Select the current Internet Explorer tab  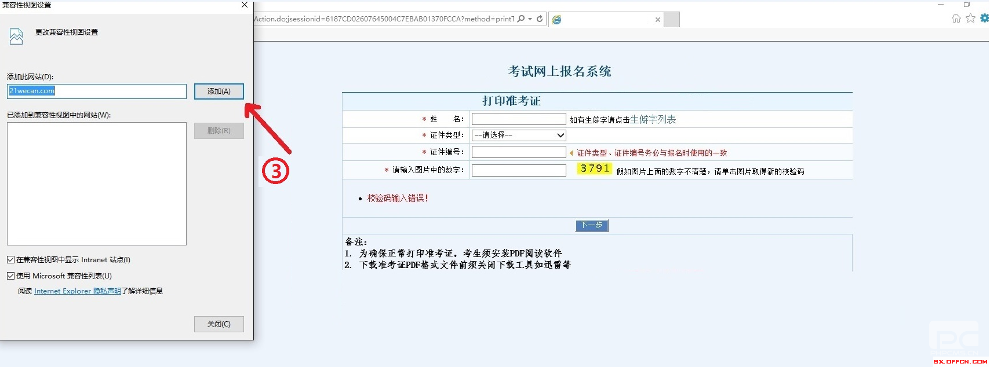(x=603, y=20)
